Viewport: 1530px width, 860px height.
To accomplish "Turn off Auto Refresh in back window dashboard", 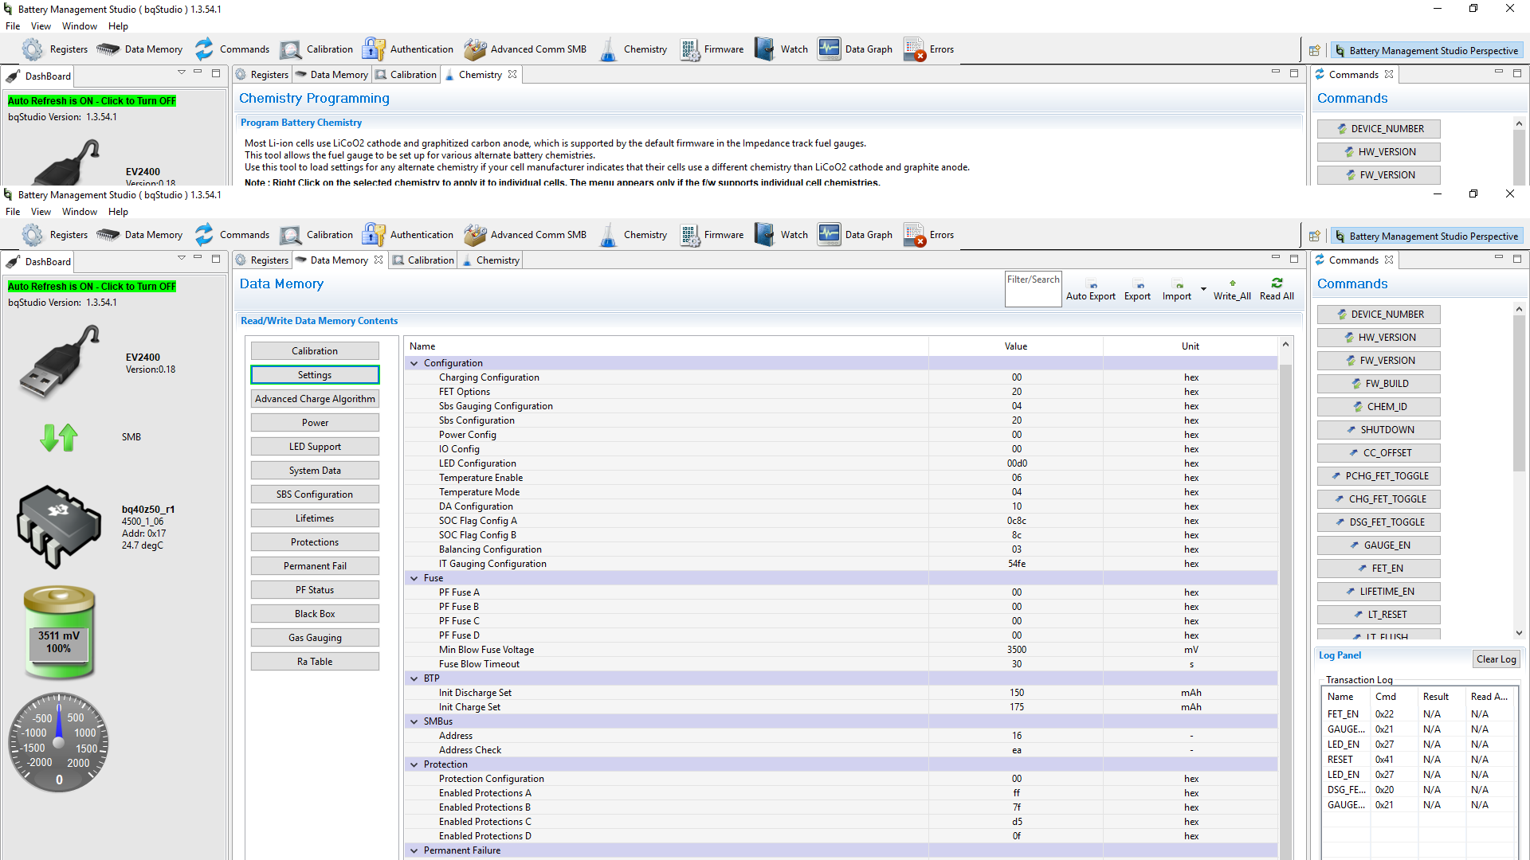I will pyautogui.click(x=92, y=101).
